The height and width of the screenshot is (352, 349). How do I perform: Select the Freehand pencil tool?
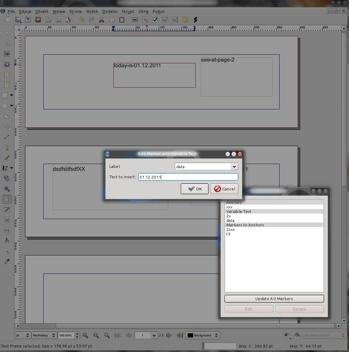7,158
